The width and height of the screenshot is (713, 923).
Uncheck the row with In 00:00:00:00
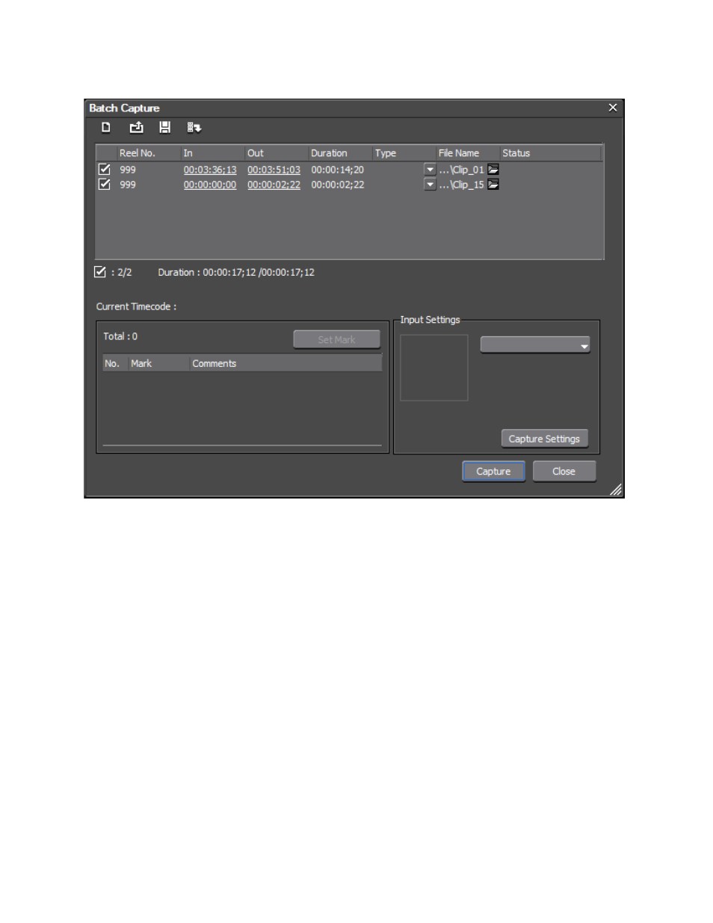click(105, 185)
